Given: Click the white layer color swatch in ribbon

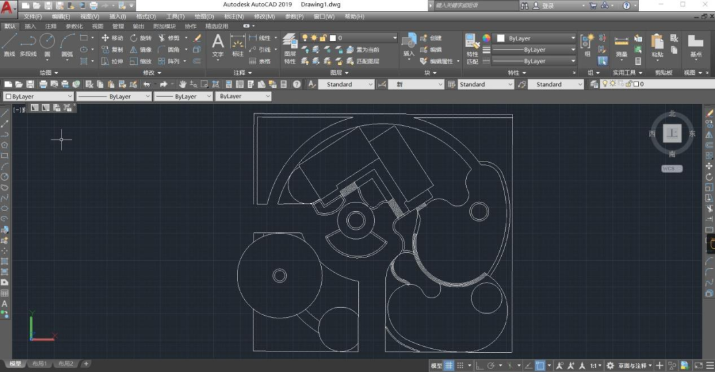Looking at the screenshot, I should [x=332, y=38].
